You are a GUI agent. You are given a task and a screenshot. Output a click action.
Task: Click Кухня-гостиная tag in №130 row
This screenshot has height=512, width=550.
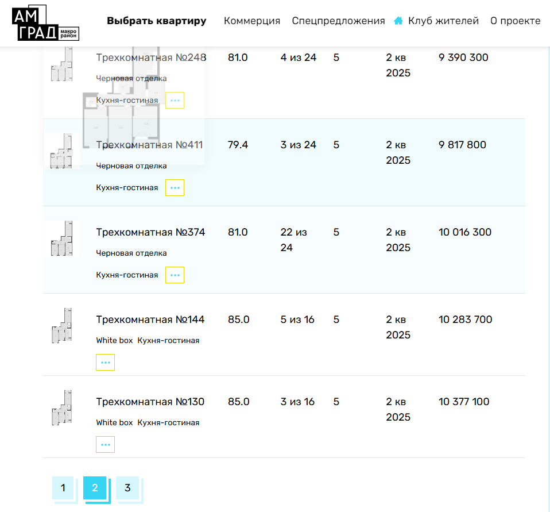pos(168,423)
